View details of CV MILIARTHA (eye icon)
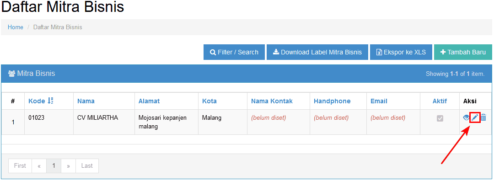The image size is (494, 181). [466, 118]
